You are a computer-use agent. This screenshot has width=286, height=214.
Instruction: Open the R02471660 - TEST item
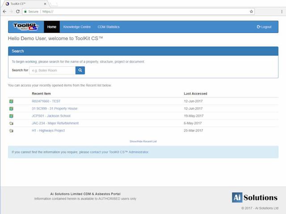(x=46, y=101)
